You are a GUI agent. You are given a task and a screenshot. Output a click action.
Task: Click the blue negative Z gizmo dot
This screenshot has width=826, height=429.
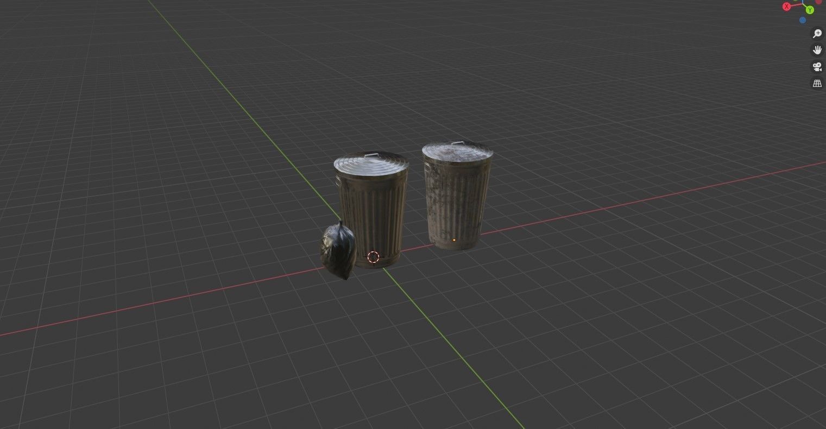(803, 20)
